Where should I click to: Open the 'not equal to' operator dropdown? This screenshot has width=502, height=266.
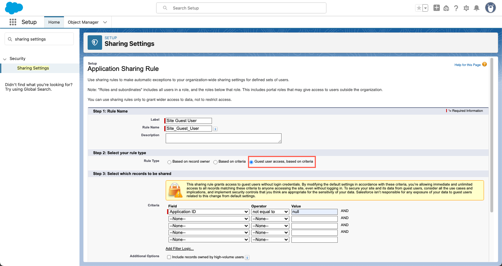click(270, 212)
